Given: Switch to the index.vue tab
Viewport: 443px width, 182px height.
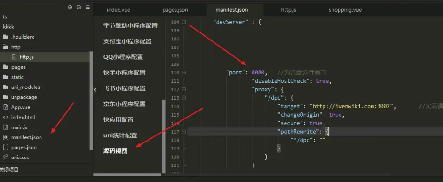Looking at the screenshot, I should pyautogui.click(x=119, y=10).
